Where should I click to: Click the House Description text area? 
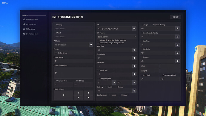click(x=73, y=73)
